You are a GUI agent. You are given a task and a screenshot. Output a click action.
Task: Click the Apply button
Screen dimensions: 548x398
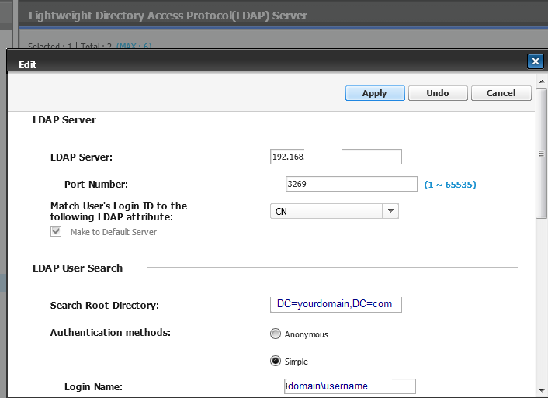click(x=375, y=93)
